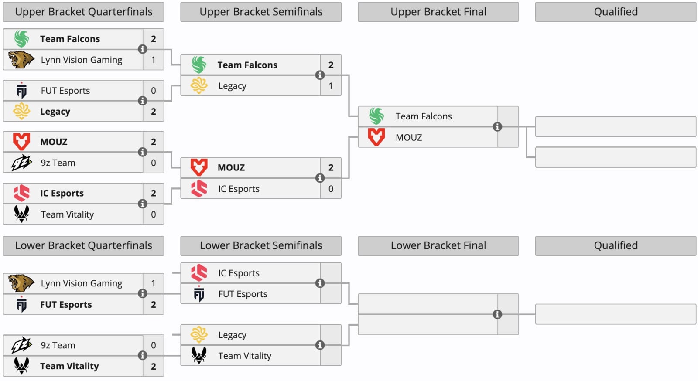The image size is (698, 381).
Task: Select the Upper Bracket Quarterfinals header
Action: [x=84, y=12]
